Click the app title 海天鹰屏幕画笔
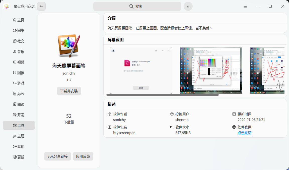The image size is (289, 170). click(x=69, y=66)
